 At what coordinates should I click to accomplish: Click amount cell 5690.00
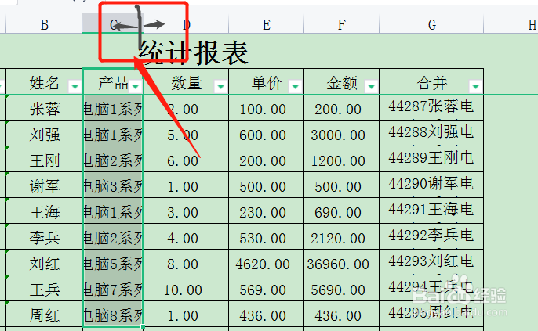341,288
